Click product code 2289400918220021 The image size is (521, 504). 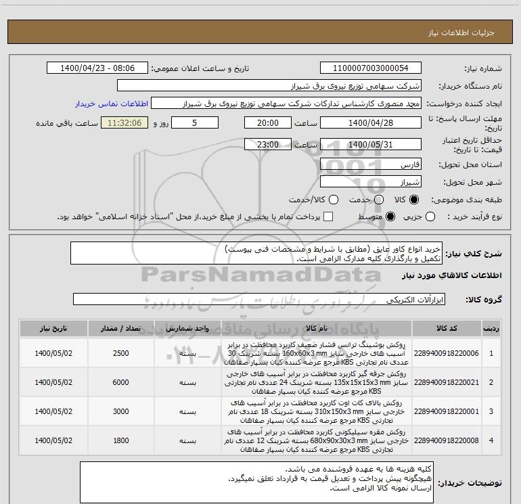click(447, 382)
